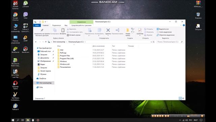Collapse the ribbon with the chevron
The width and height of the screenshot is (216, 122).
181,25
